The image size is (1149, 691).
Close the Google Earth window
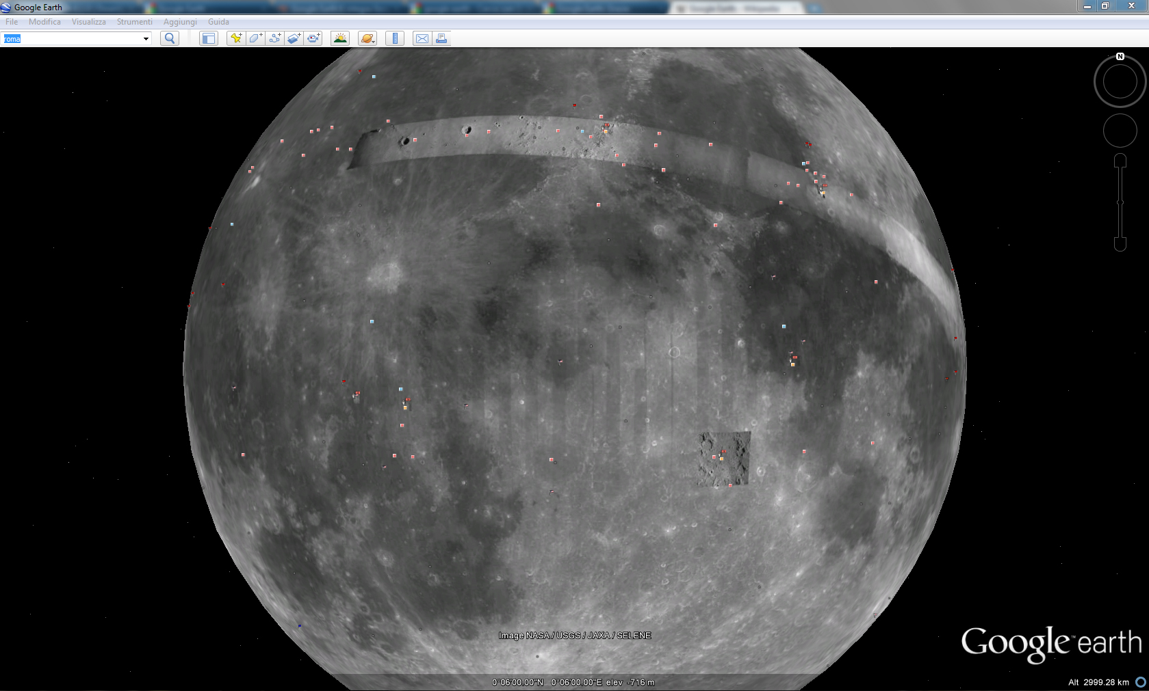1131,6
